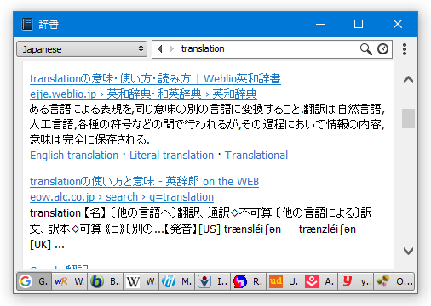The width and height of the screenshot is (431, 306).
Task: Click the vertical scrollbar thumb
Action: coord(408,118)
